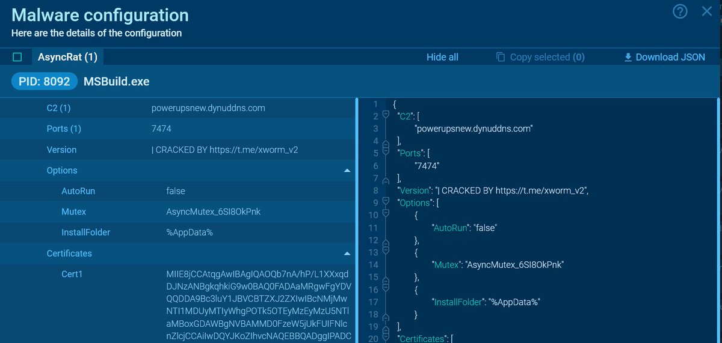Click the Download JSON text

coord(670,57)
